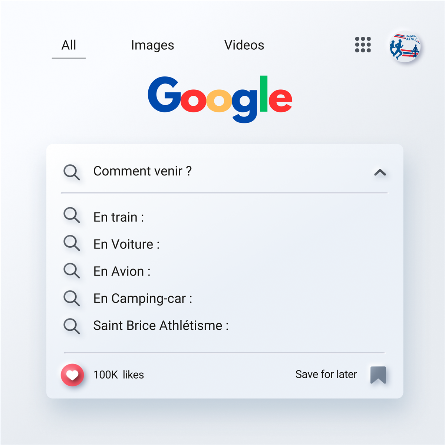Toggle the bookmark save icon
This screenshot has height=445, width=445.
(378, 375)
